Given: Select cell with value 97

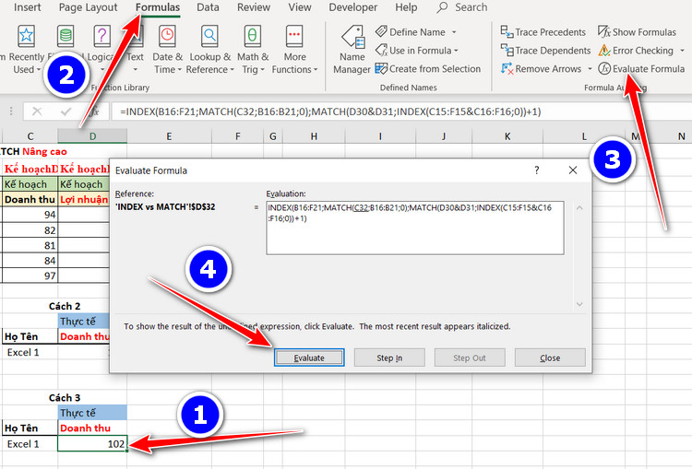Looking at the screenshot, I should 30,276.
